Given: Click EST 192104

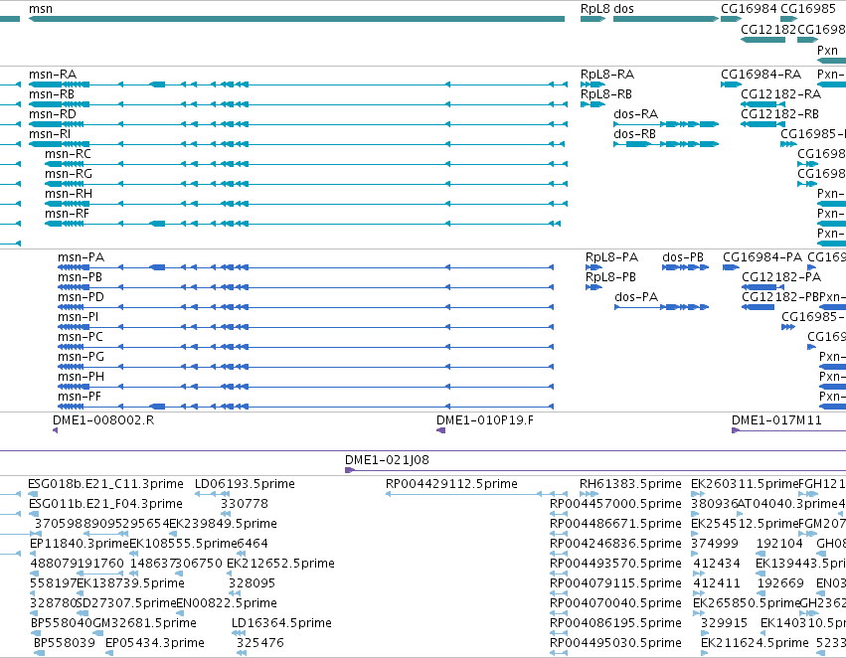Looking at the screenshot, I should click(x=761, y=554).
